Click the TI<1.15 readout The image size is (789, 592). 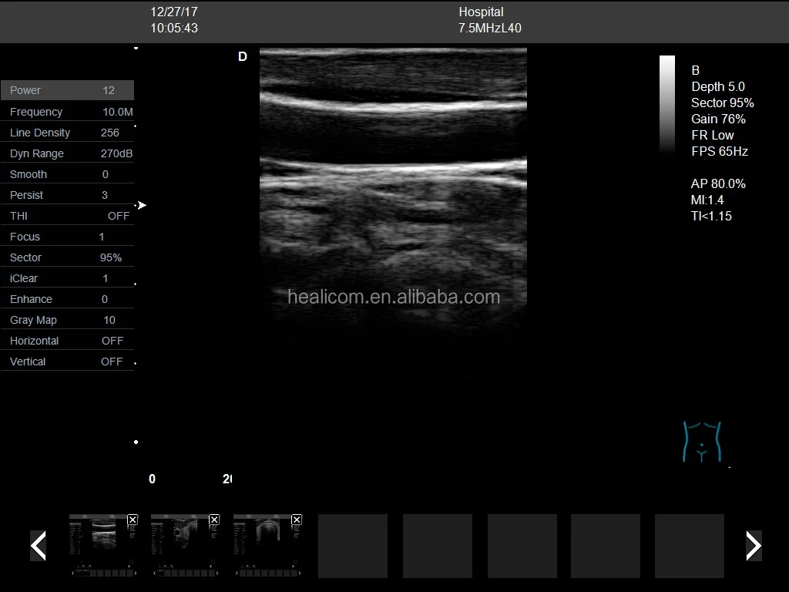[711, 216]
